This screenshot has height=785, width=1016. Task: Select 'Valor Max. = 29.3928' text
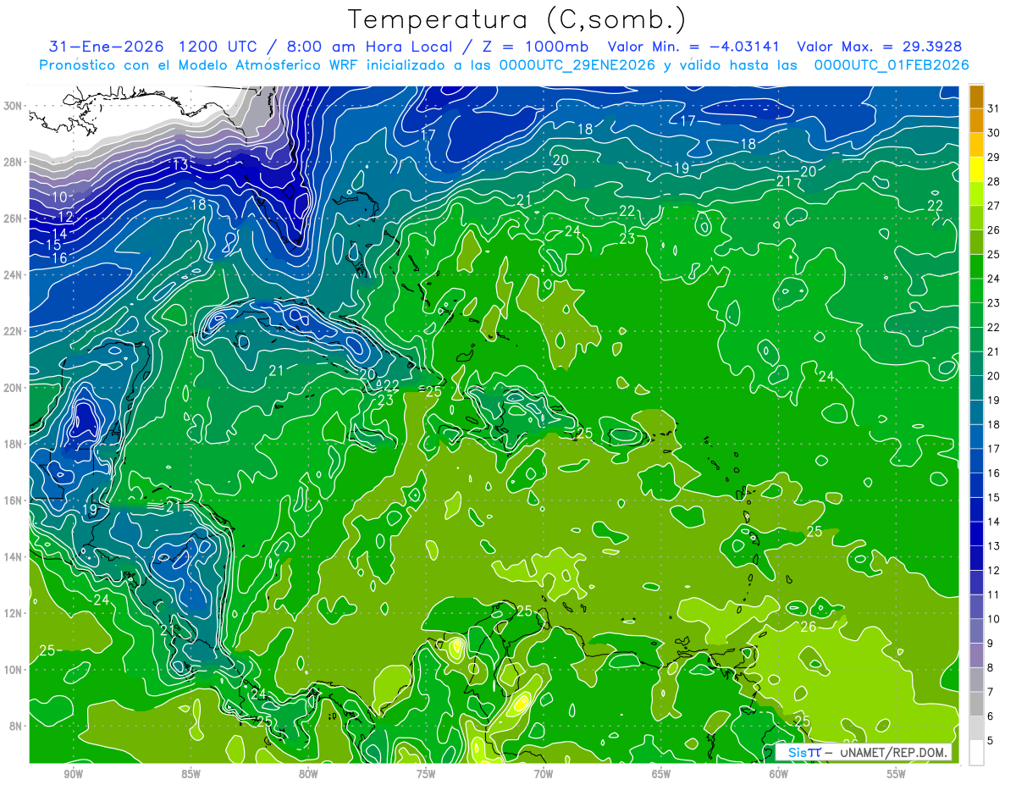[880, 47]
